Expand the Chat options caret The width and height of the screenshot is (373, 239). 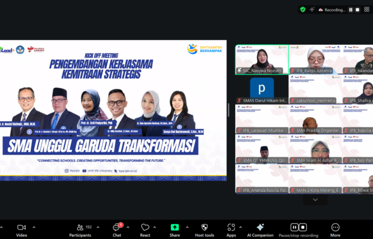[x=128, y=227]
